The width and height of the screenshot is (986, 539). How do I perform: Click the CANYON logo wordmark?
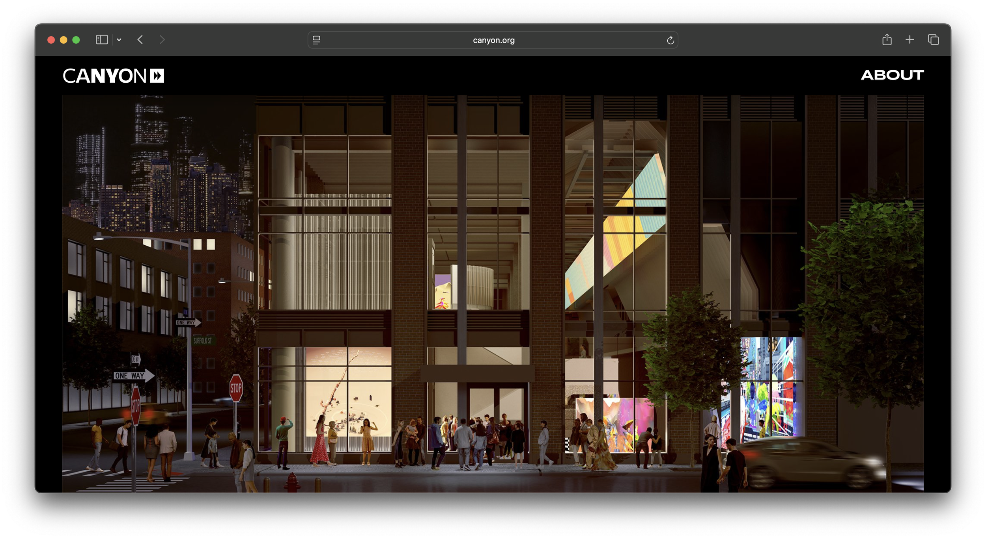(105, 76)
